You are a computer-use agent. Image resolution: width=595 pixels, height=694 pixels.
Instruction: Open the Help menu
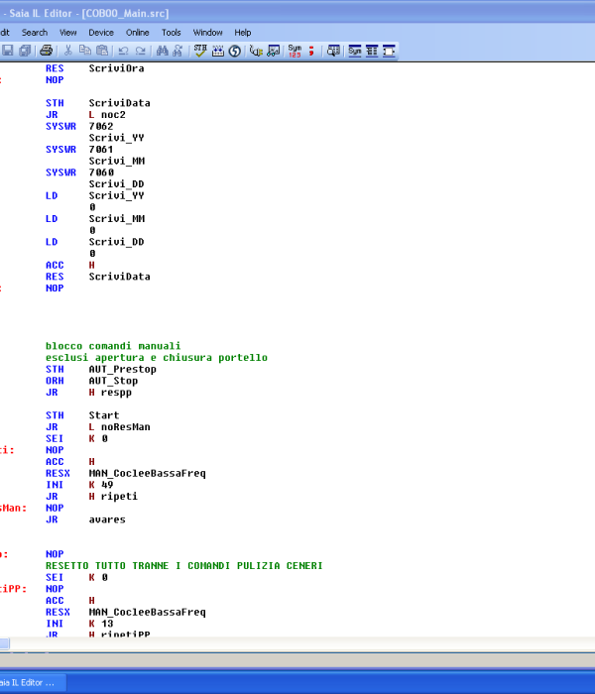coord(243,32)
